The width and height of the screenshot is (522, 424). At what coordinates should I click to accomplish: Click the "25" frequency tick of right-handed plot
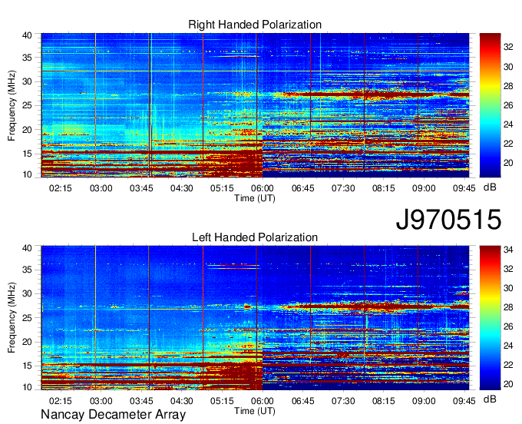(27, 105)
